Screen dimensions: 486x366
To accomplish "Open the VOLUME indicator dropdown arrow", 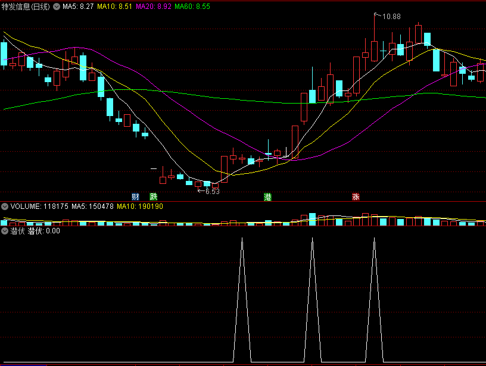I will pyautogui.click(x=5, y=207).
